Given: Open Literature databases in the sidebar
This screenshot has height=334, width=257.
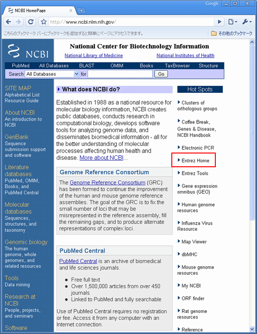Looking at the screenshot, I should [18, 171].
